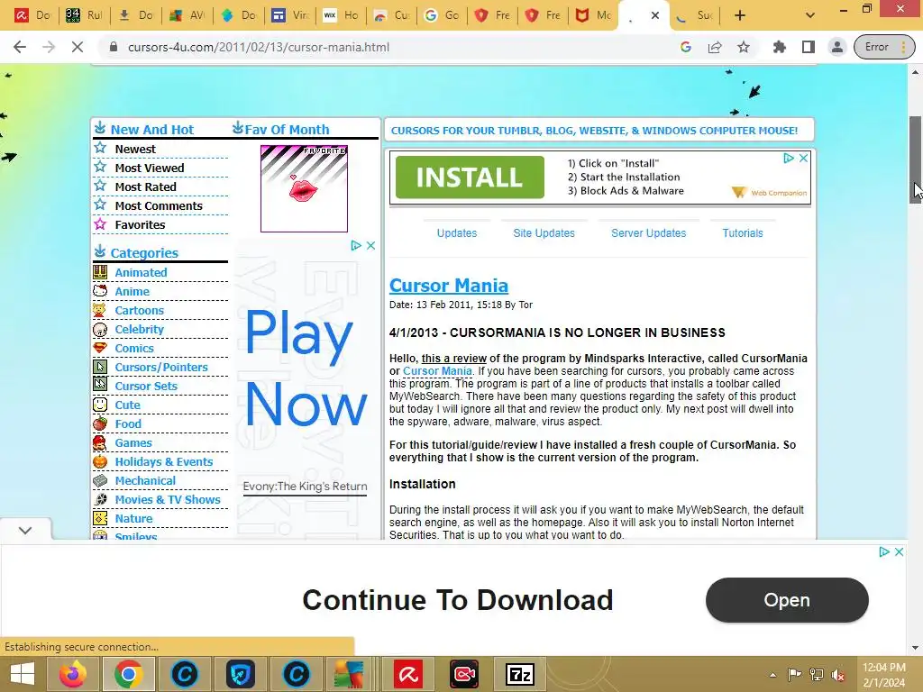
Task: Close the active browser tab
Action: (x=655, y=15)
